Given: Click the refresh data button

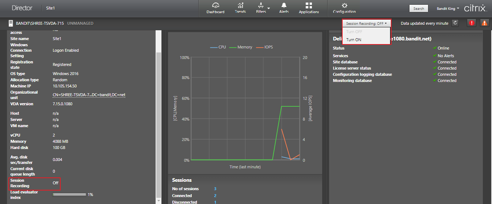Looking at the screenshot, I should point(455,23).
